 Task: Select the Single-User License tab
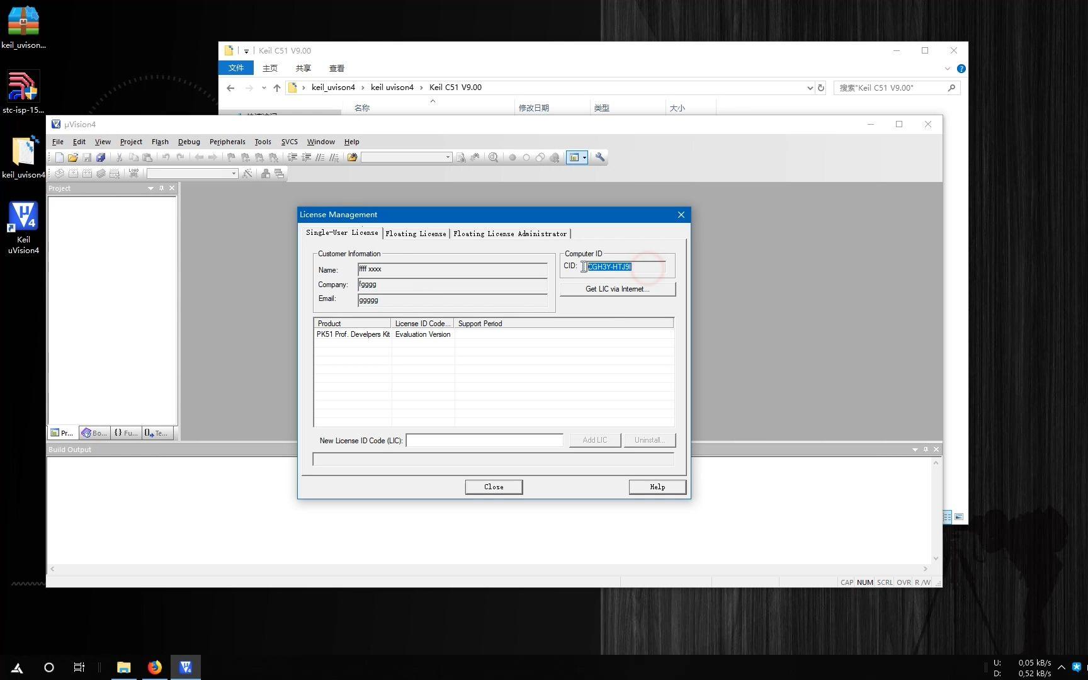pyautogui.click(x=342, y=232)
